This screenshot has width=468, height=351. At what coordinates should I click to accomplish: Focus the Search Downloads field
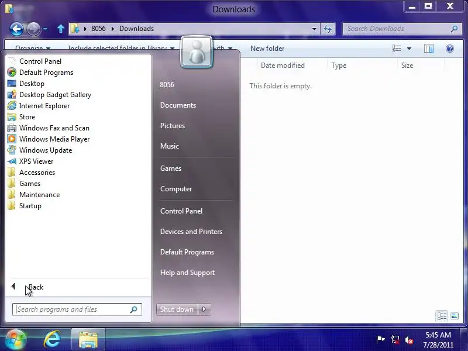(x=402, y=29)
